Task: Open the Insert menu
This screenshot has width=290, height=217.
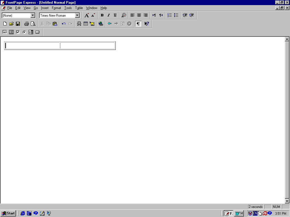Action: (x=45, y=8)
